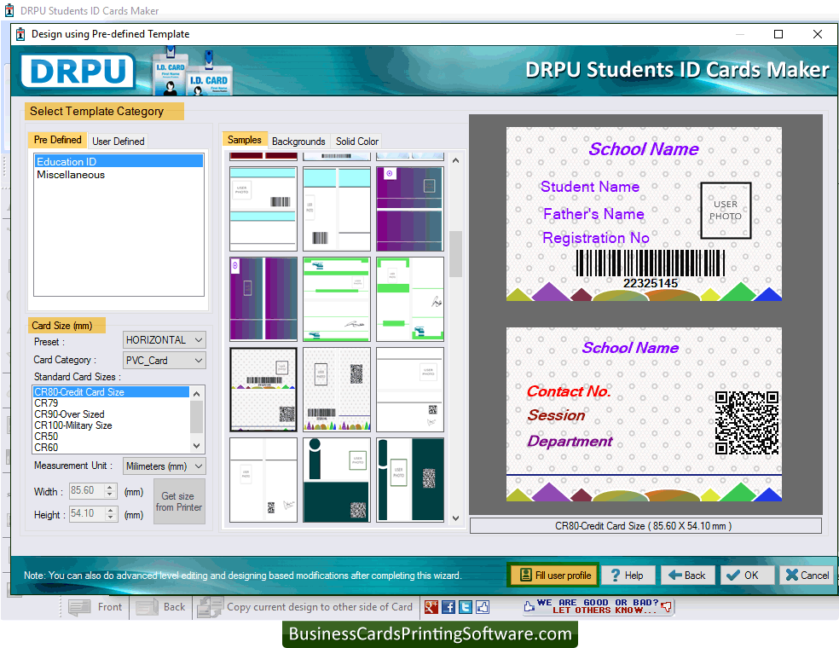Screen dimensions: 839x648
Task: Click the DRPU logo in banner
Action: tap(78, 71)
